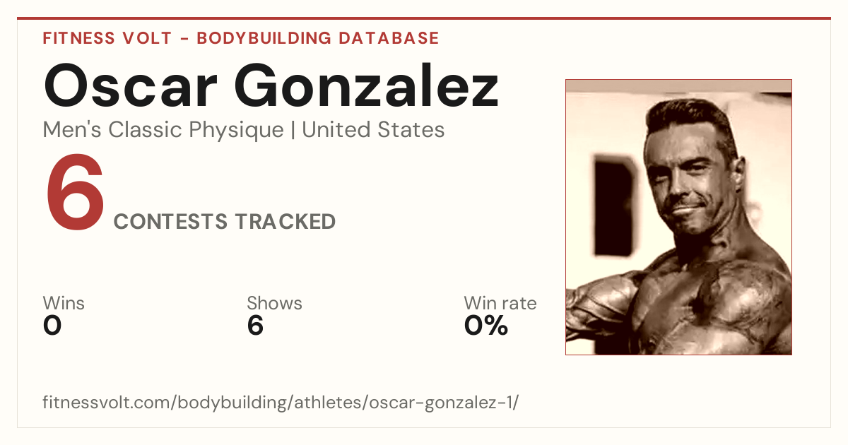Click the red line atop the card
The height and width of the screenshot is (445, 848).
point(424,18)
